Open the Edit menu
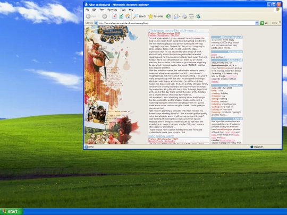Image resolution: width=287 pixels, height=215 pixels. click(94, 10)
